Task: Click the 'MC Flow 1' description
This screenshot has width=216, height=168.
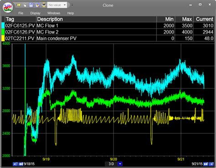Action: tap(47, 25)
